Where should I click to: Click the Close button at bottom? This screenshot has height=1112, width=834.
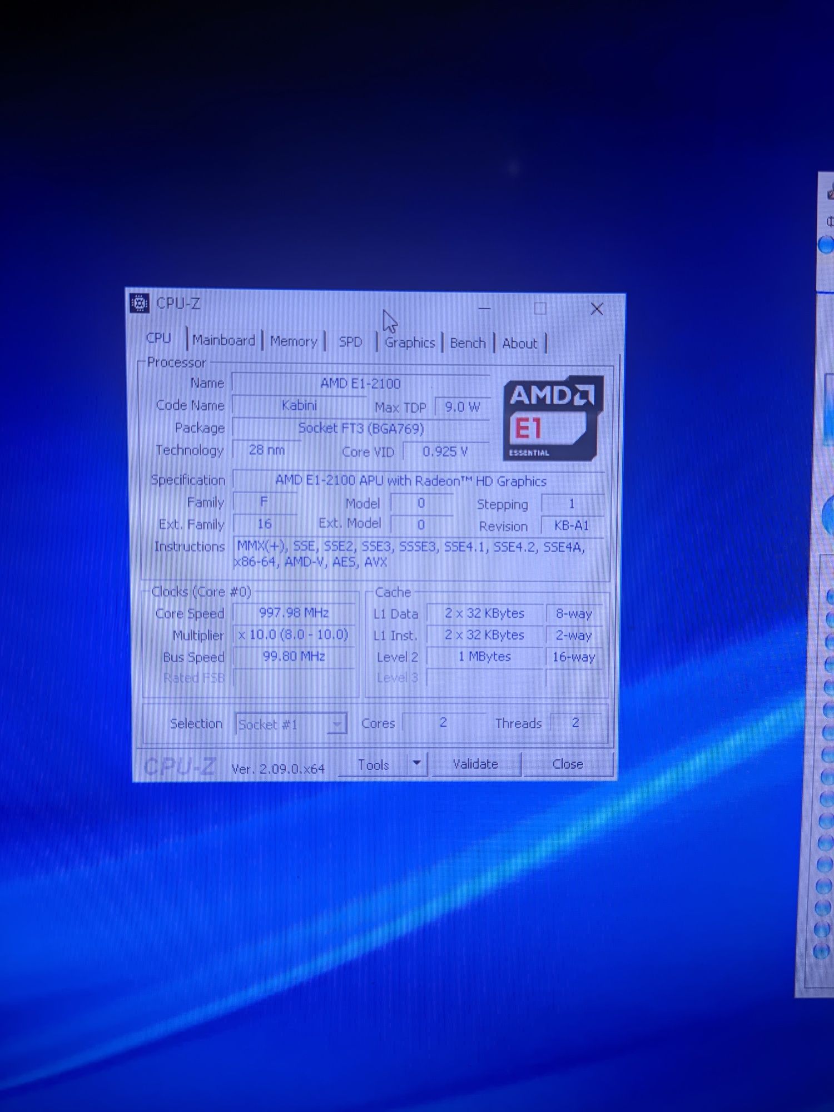[x=568, y=764]
